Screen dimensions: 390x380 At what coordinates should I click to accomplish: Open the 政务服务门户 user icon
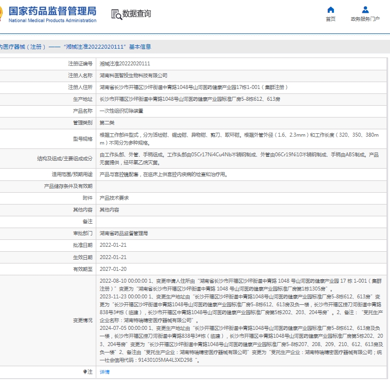coord(365,10)
